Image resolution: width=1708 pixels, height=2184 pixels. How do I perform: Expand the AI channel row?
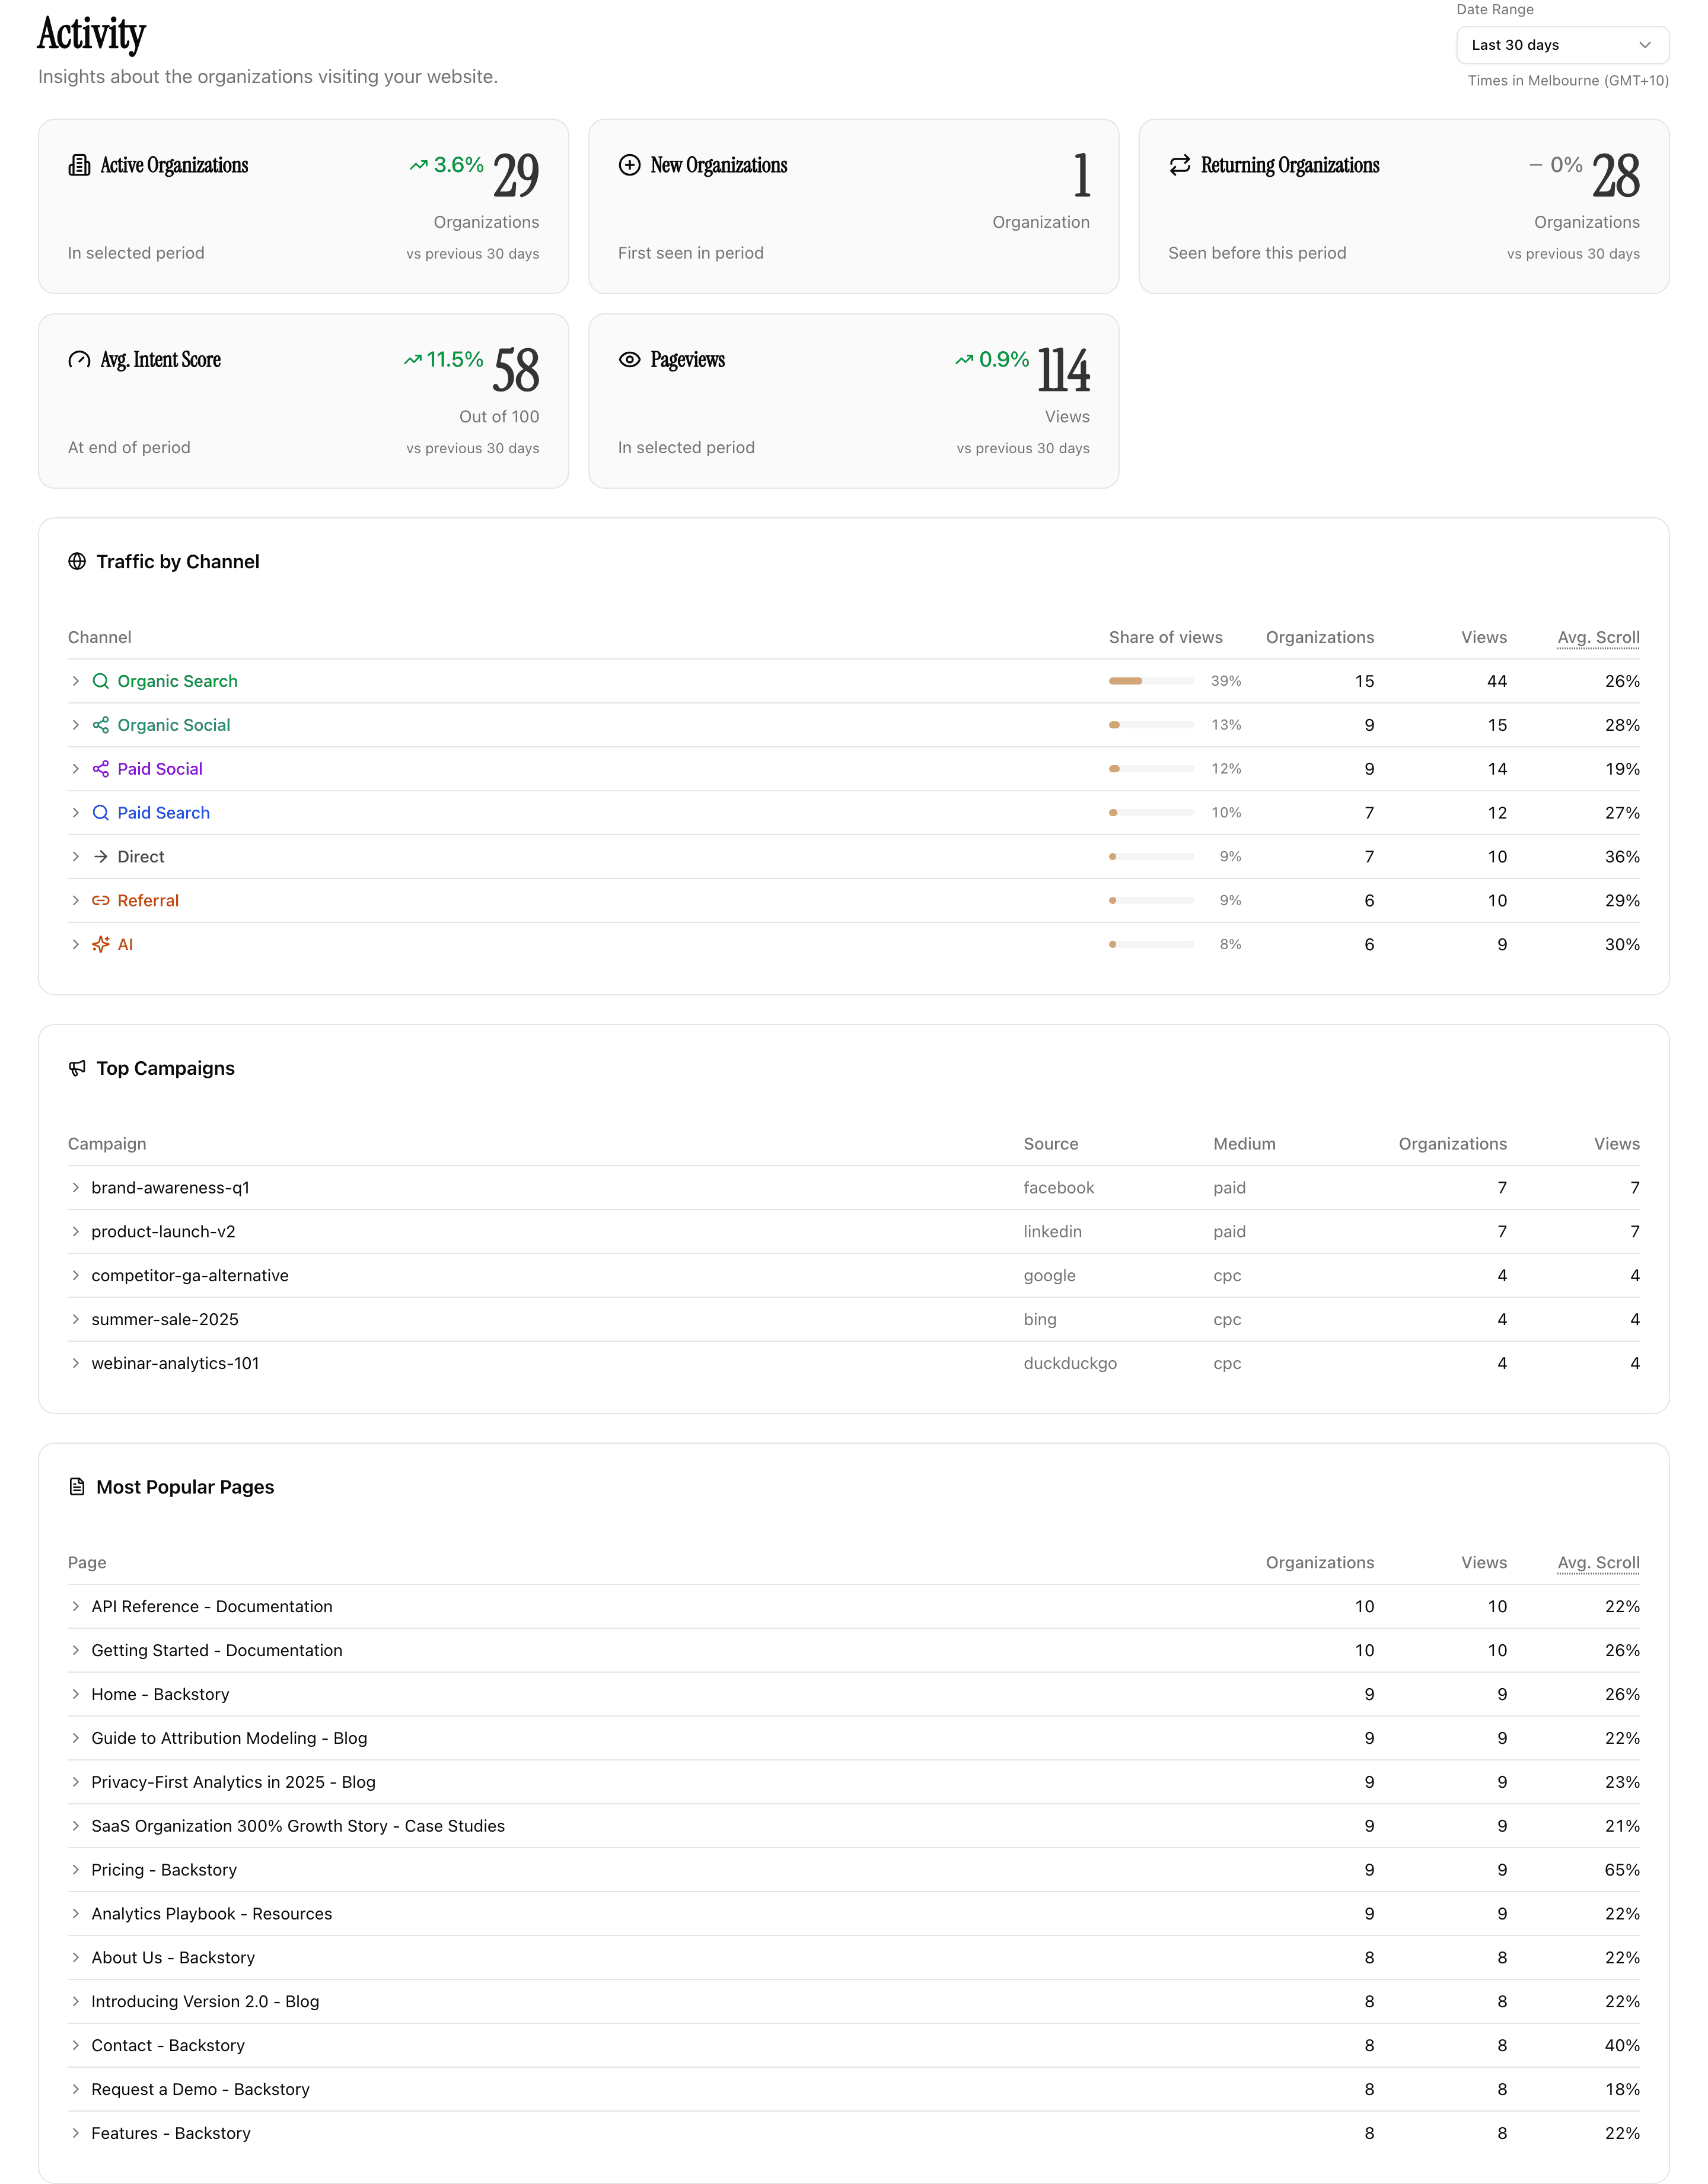pyautogui.click(x=75, y=945)
